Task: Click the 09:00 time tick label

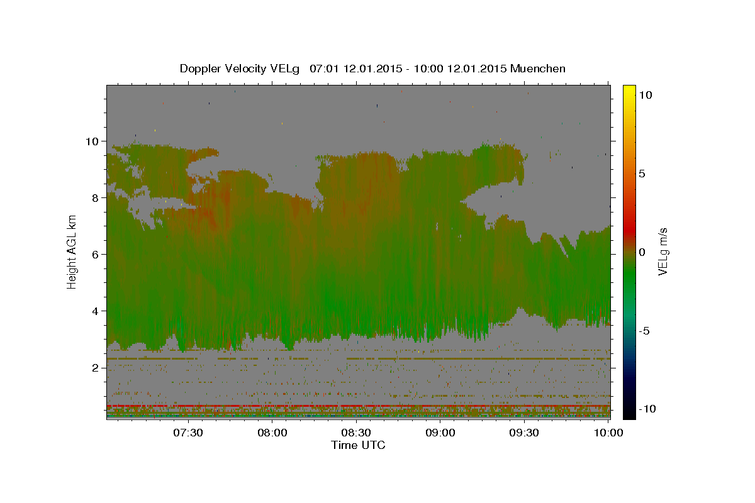Action: (440, 433)
